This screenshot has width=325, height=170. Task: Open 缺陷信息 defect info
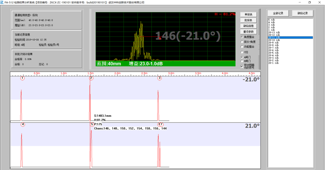[x=249, y=26]
